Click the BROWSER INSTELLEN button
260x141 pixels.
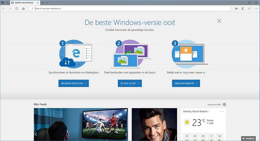[74, 83]
